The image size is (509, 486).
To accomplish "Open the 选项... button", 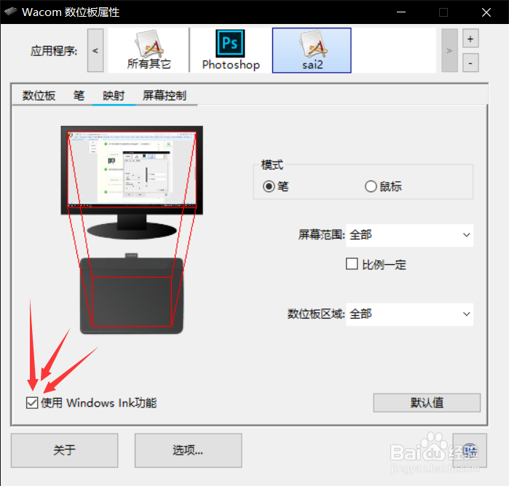I will (188, 450).
